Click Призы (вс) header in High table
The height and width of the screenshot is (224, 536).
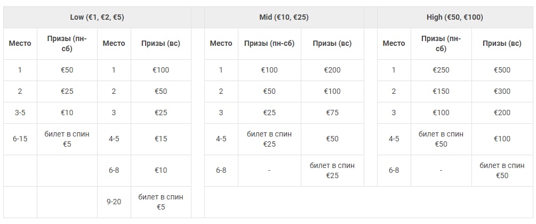(502, 43)
